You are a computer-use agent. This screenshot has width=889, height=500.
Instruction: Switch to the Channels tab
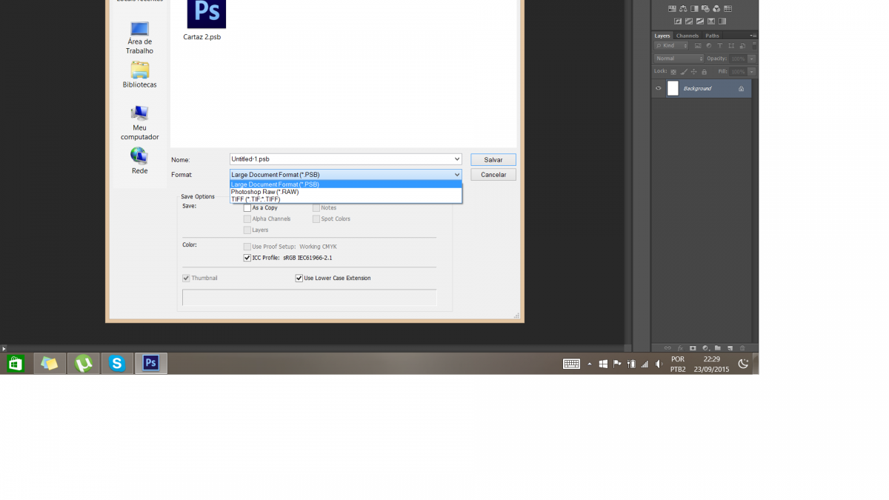(x=687, y=36)
